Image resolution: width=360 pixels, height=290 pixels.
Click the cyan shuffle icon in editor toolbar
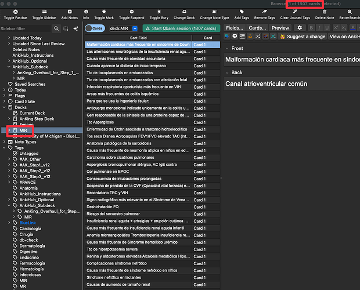[273, 36]
